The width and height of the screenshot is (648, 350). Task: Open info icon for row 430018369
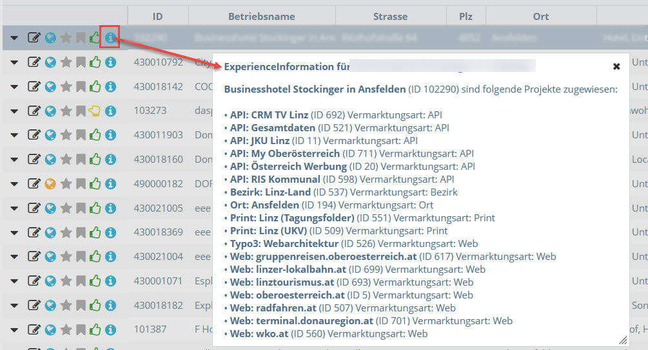tap(110, 232)
